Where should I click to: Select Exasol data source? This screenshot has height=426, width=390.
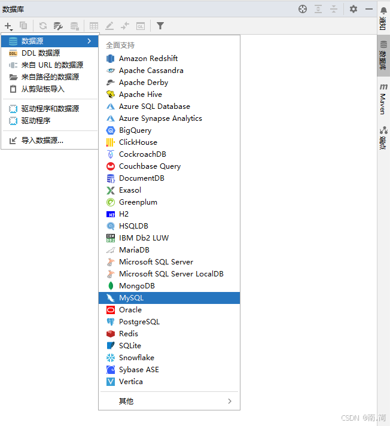point(169,190)
